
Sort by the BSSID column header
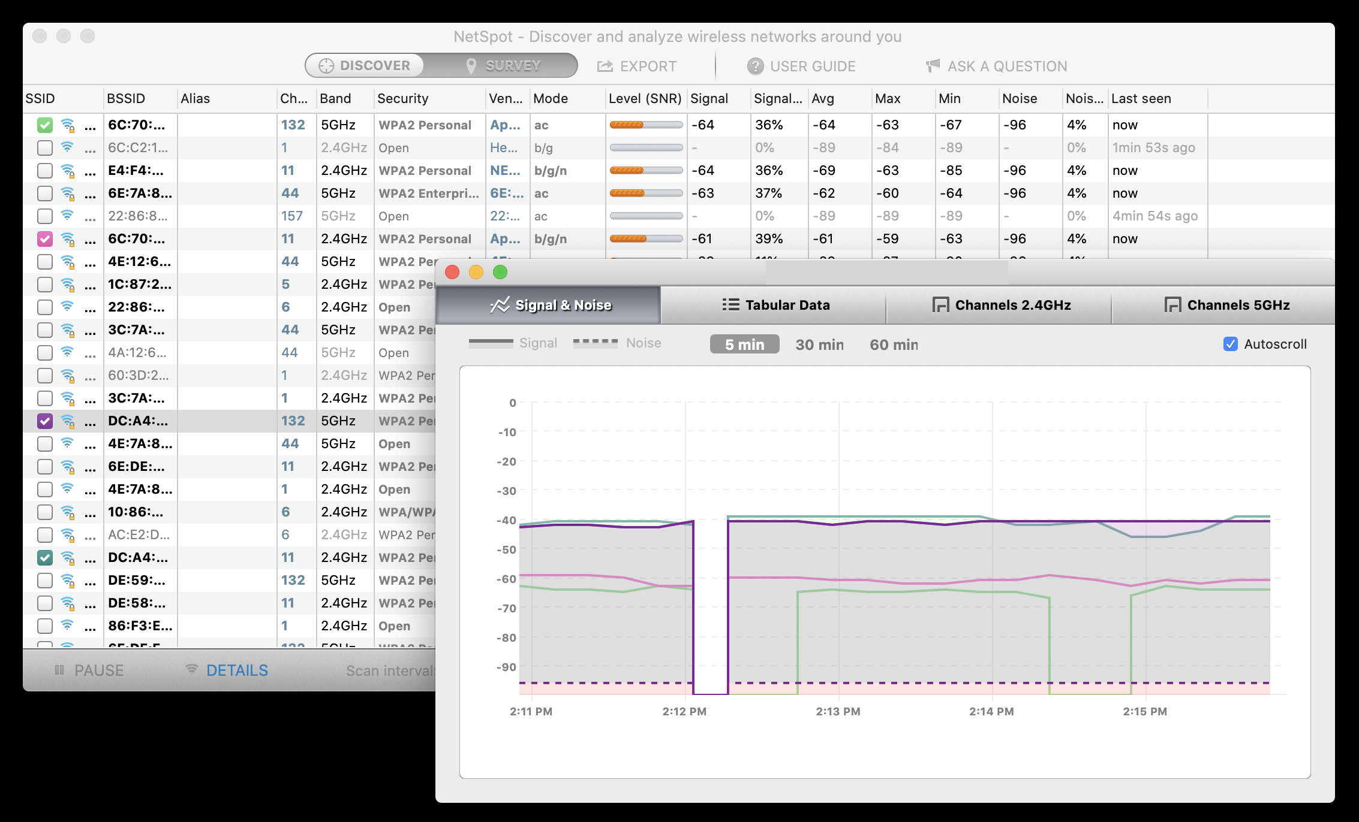click(140, 99)
